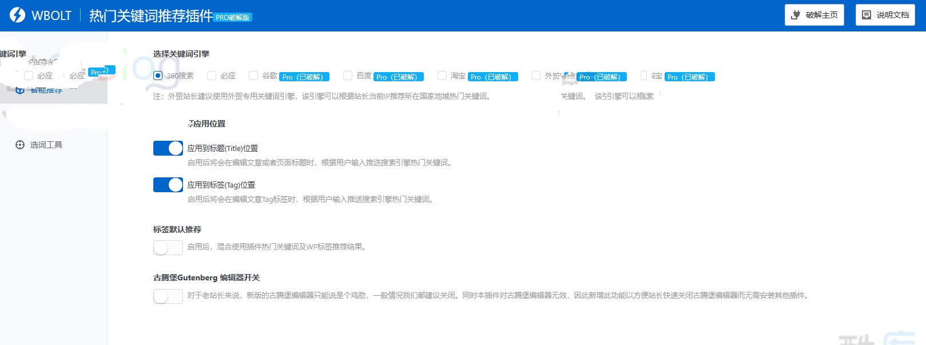Click the 对于老站长来说 Gutenberg description

point(499,295)
